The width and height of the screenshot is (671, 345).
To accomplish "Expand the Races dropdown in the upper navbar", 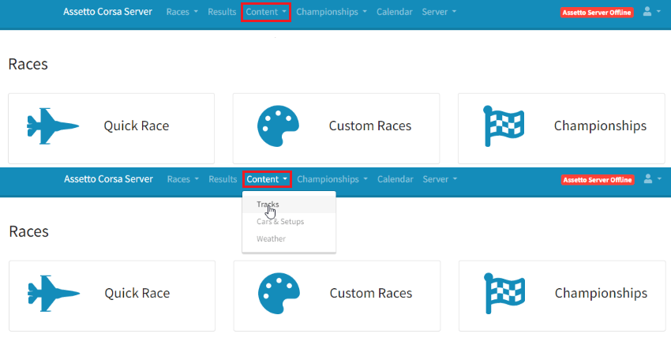I will (182, 12).
